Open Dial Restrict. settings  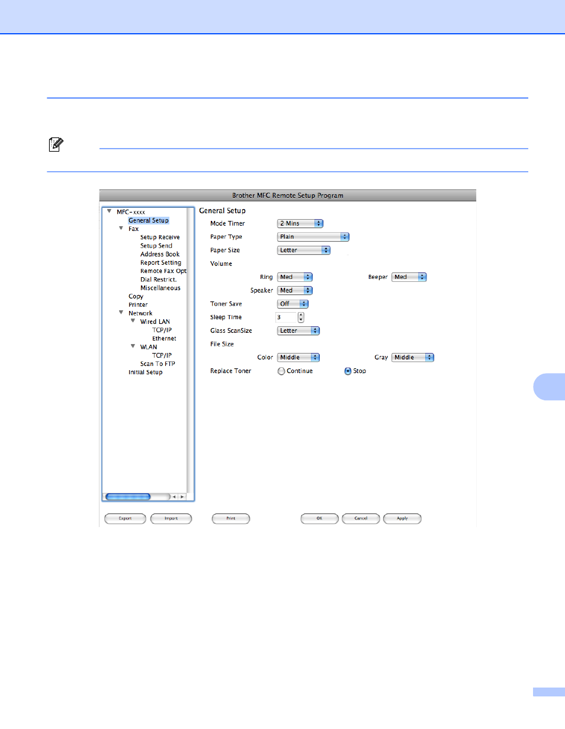tap(158, 280)
